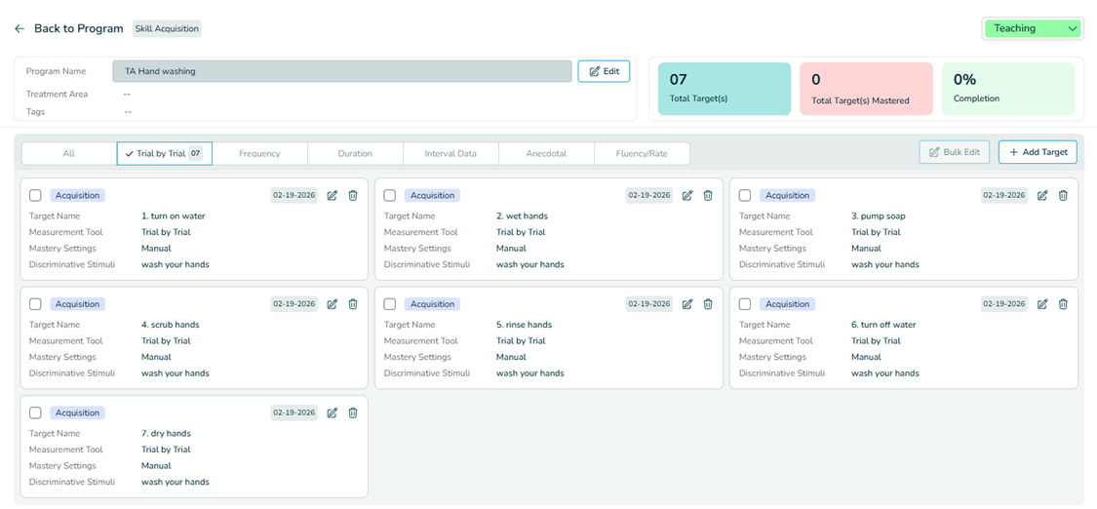Edit the rinse hands target with pencil icon

(687, 304)
